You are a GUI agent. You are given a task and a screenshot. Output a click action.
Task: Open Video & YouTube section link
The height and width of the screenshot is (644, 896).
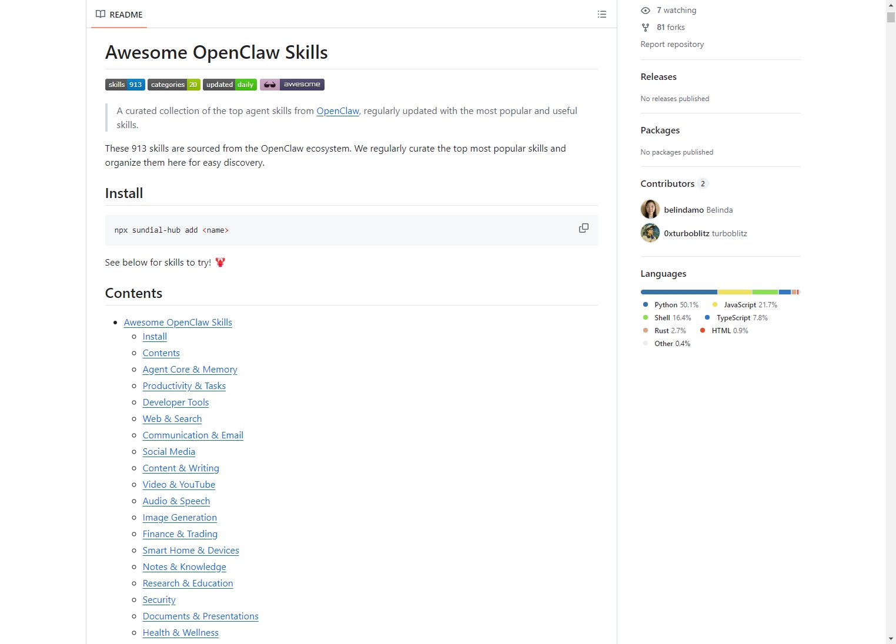[x=179, y=485]
